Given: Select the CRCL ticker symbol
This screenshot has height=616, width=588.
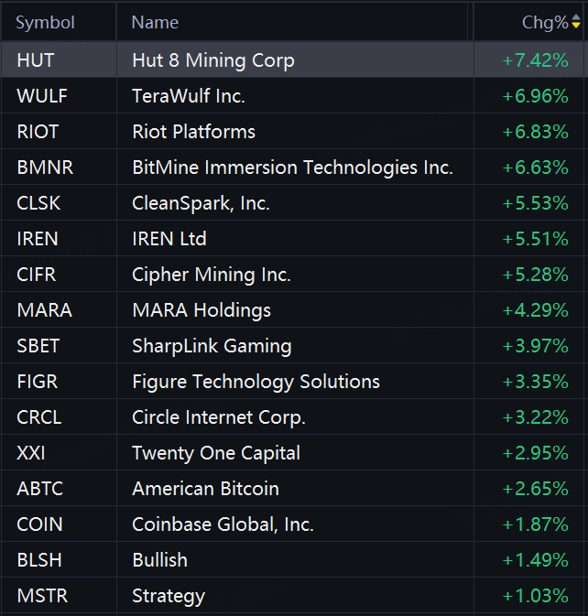Looking at the screenshot, I should [x=39, y=417].
